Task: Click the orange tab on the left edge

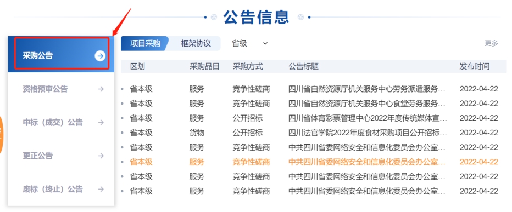Action: (1, 134)
